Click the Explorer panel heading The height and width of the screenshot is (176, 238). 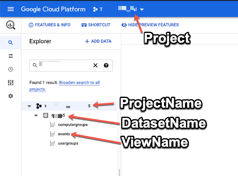40,41
